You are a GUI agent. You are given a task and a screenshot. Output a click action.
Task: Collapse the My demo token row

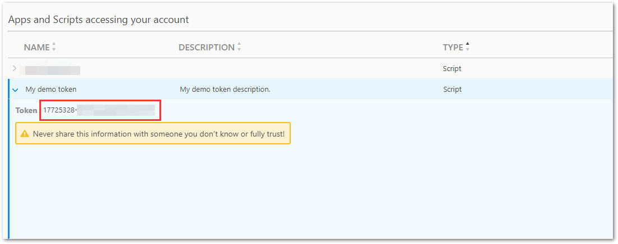coord(15,90)
